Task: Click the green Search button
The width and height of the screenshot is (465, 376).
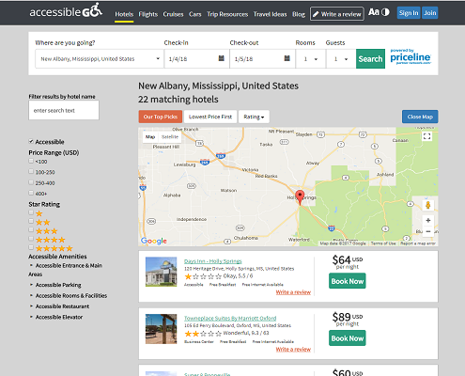Action: tap(370, 58)
